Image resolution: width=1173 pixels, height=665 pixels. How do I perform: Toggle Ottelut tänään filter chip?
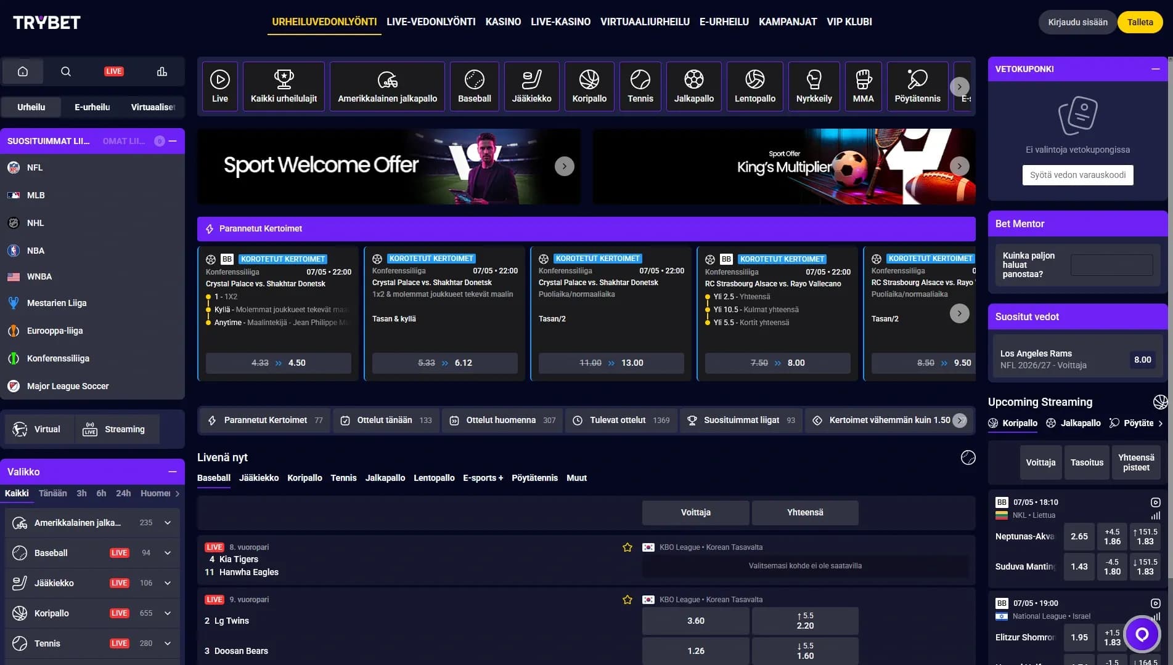point(386,420)
